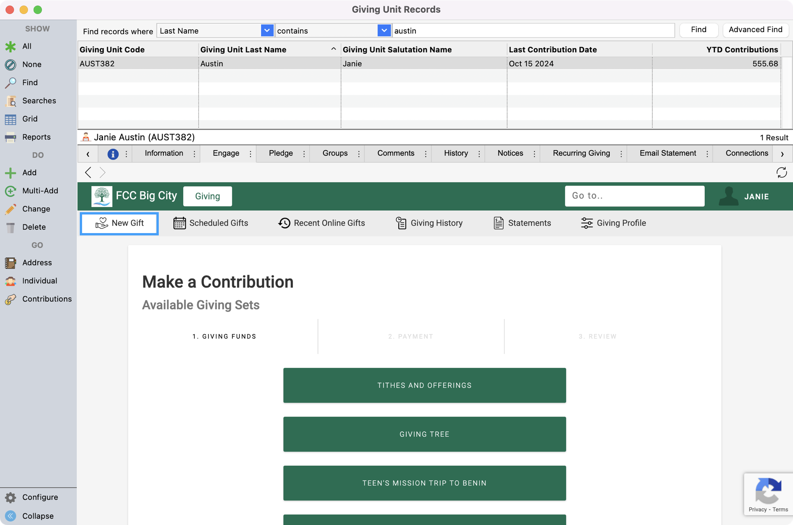Click the refresh icon in web panel
This screenshot has height=525, width=793.
click(x=781, y=172)
